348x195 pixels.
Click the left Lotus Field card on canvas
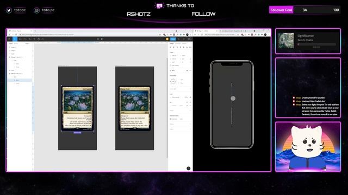pyautogui.click(x=77, y=108)
